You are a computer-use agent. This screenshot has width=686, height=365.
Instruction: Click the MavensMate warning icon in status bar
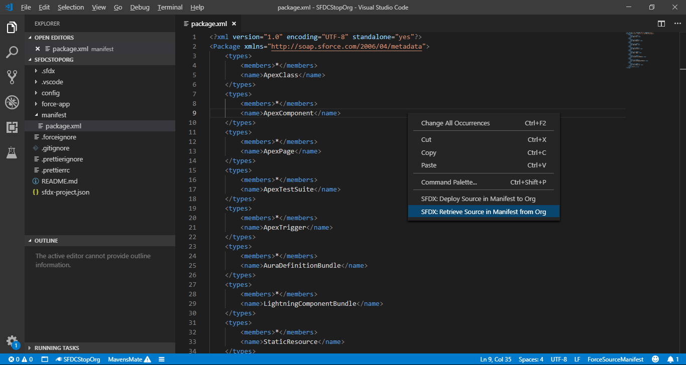(x=149, y=359)
